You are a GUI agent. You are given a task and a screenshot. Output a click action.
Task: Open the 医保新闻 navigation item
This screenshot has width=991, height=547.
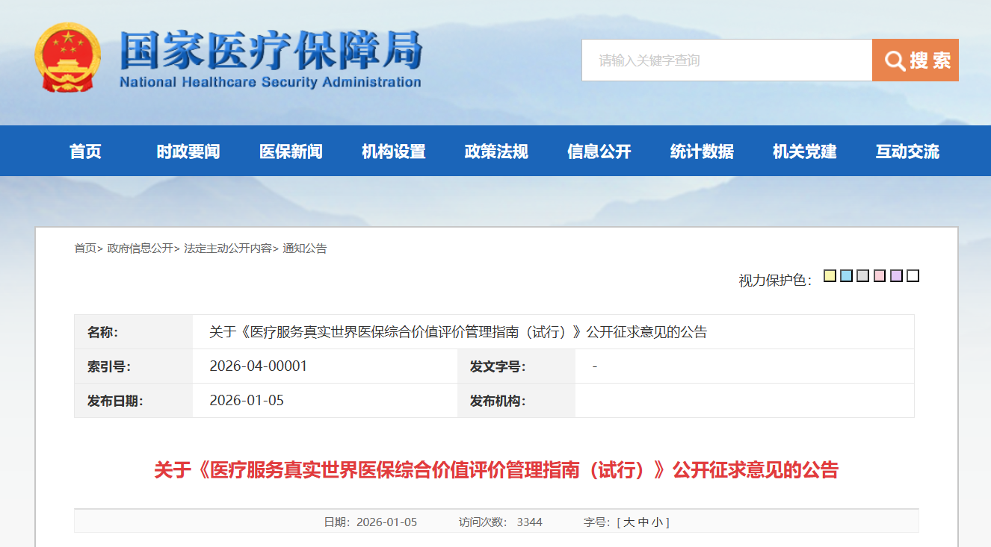click(291, 151)
